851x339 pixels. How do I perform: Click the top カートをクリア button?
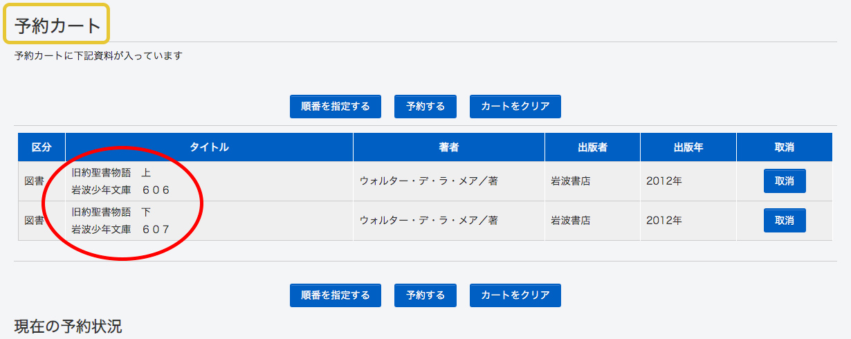pos(515,107)
